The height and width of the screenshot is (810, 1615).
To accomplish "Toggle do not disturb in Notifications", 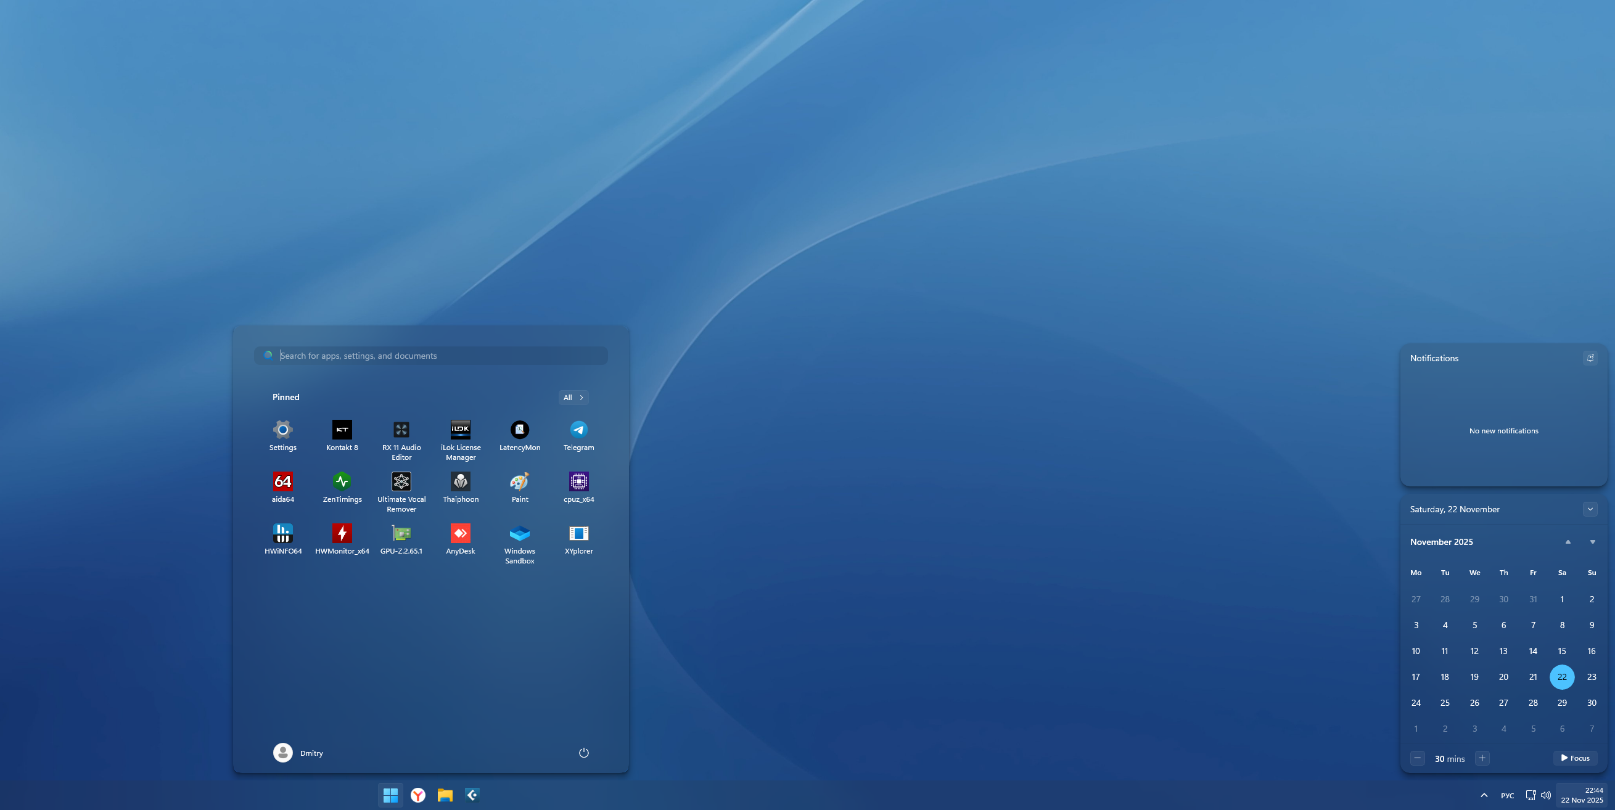I will (1590, 358).
